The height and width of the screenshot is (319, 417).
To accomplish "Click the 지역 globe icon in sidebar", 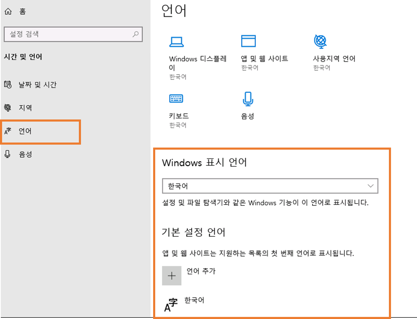I will click(8, 108).
